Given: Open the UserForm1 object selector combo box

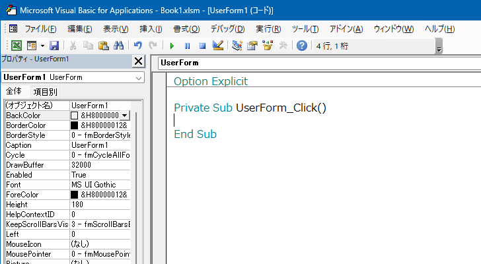Looking at the screenshot, I should 73,77.
